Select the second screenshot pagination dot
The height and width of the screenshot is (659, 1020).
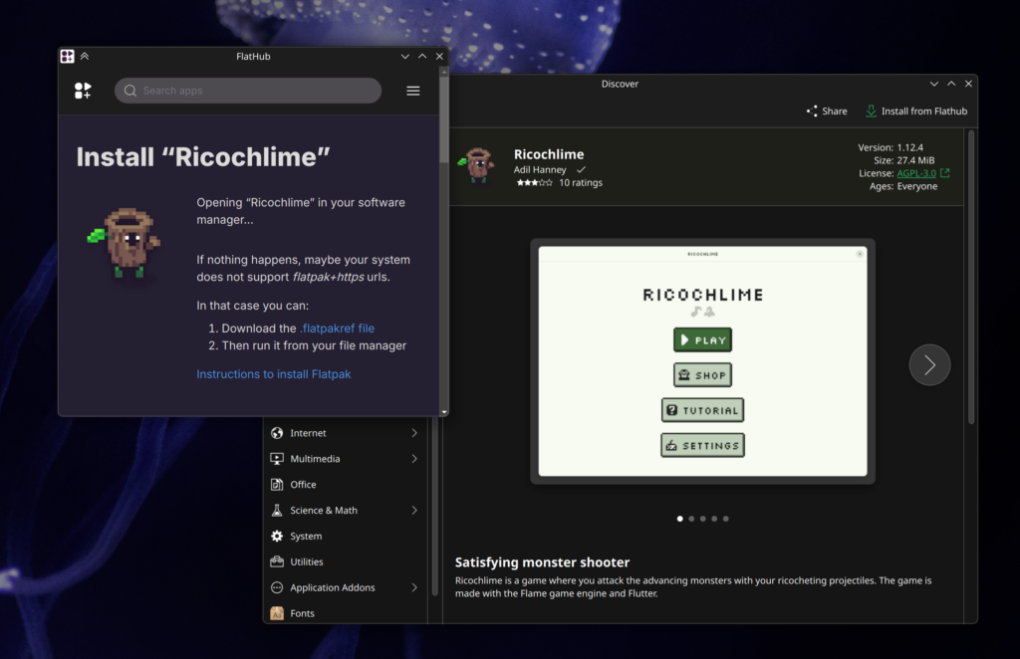(x=691, y=519)
